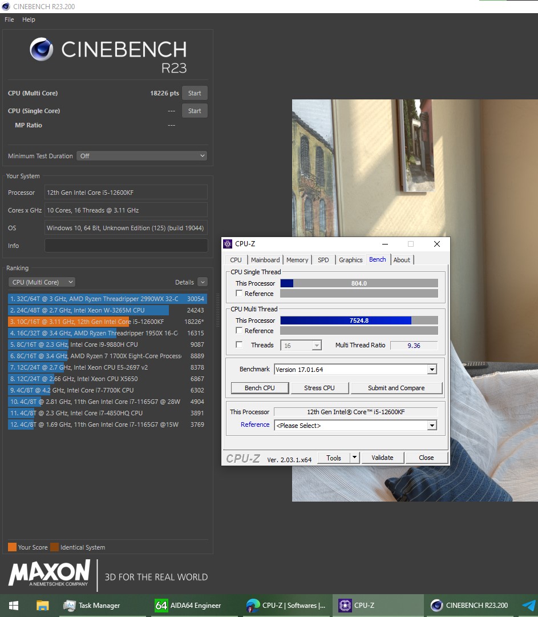This screenshot has width=538, height=617.
Task: Switch to the Graphics tab
Action: point(350,260)
